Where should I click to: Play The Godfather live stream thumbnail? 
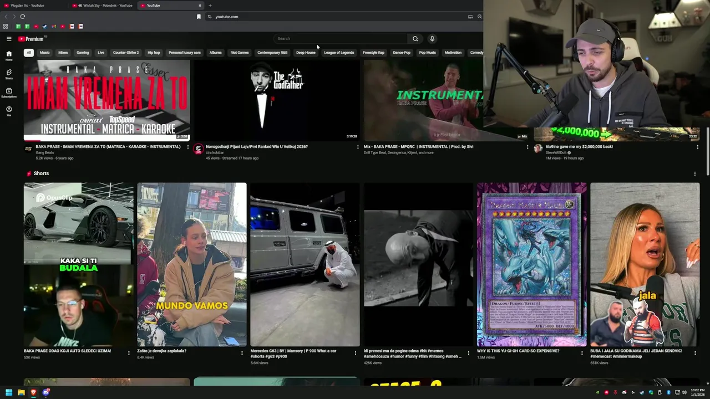276,100
